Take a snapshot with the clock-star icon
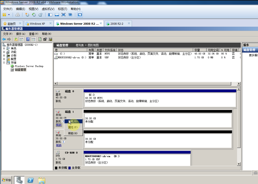Image resolution: width=258 pixels, height=184 pixels. [27, 15]
